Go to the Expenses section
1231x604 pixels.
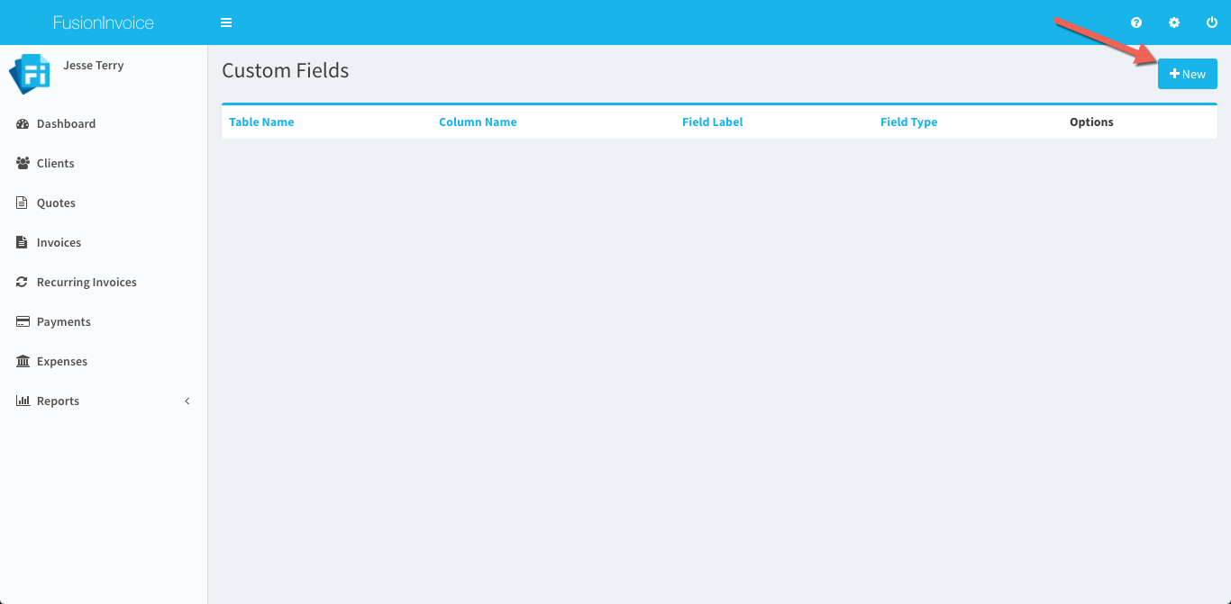(x=62, y=361)
